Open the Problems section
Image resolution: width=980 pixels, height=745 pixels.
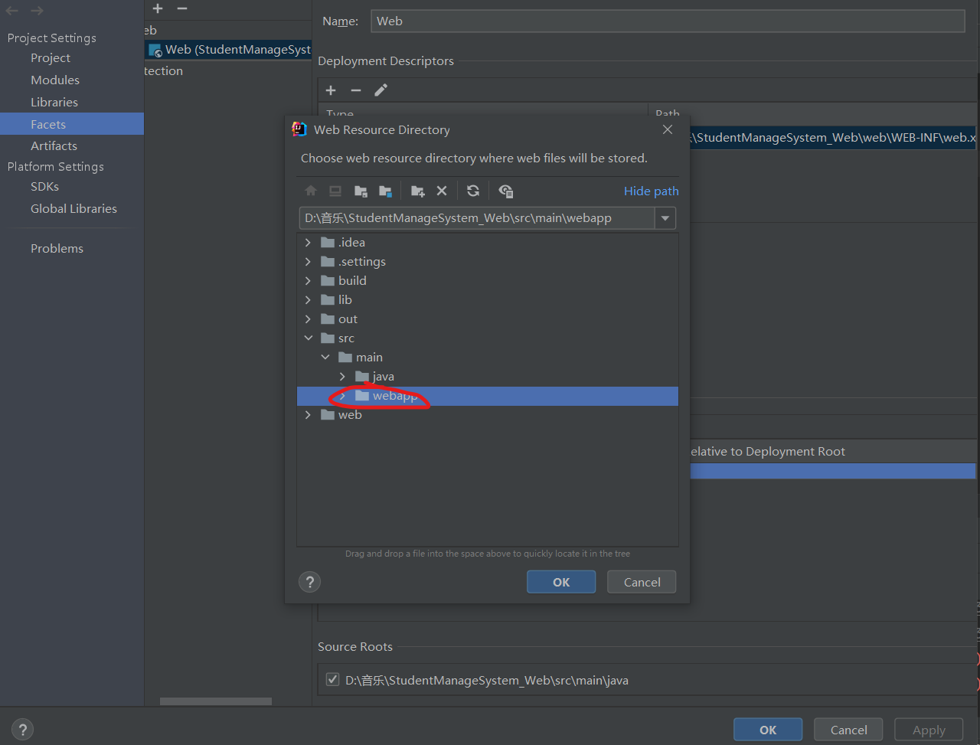coord(57,249)
